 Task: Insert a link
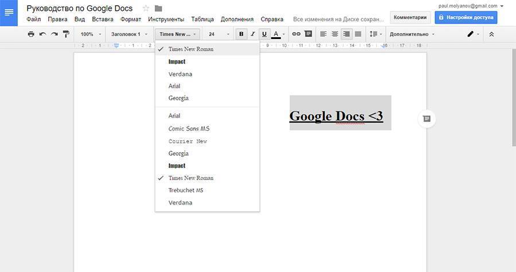[x=296, y=34]
